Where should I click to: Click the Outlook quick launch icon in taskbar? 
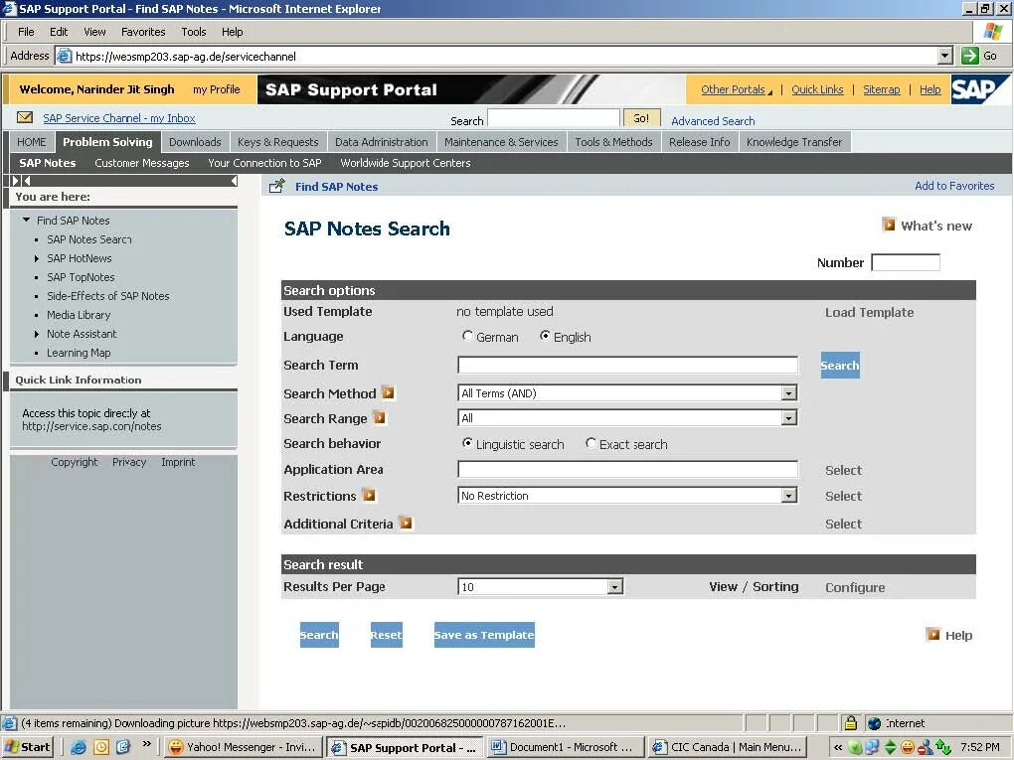click(x=101, y=746)
